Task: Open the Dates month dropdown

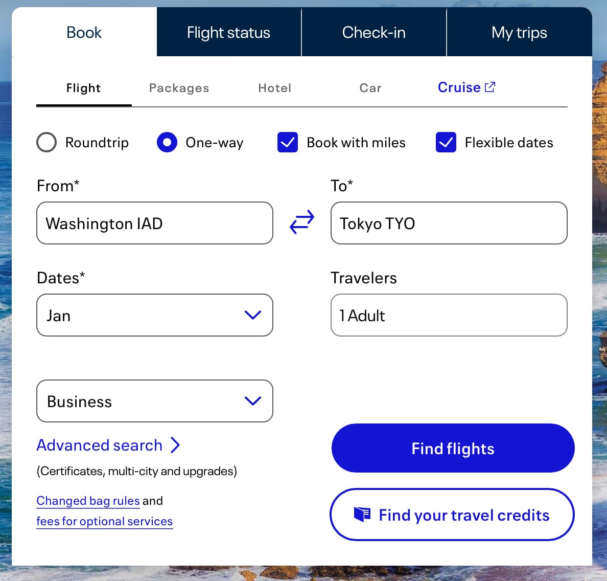Action: click(x=154, y=315)
